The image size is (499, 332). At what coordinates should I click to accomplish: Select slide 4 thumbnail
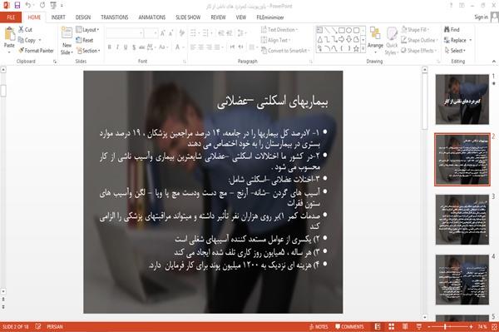click(x=462, y=280)
